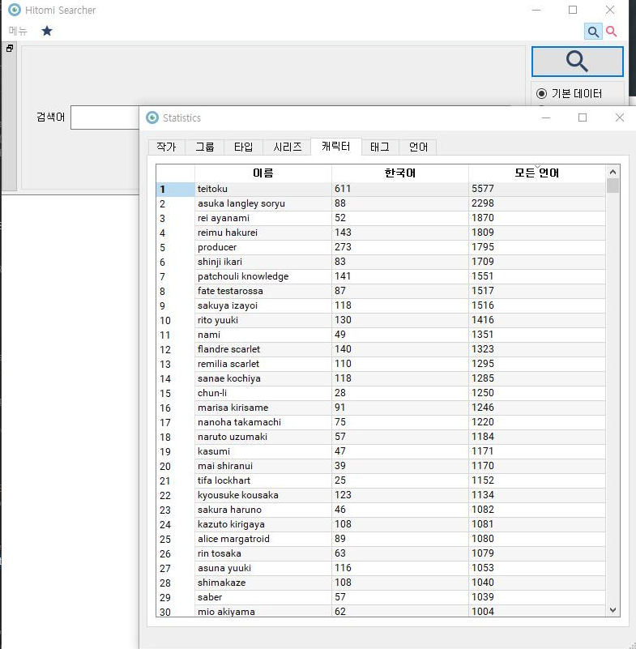The width and height of the screenshot is (636, 649).
Task: Click the 'shinji ikari' cell
Action: (263, 262)
